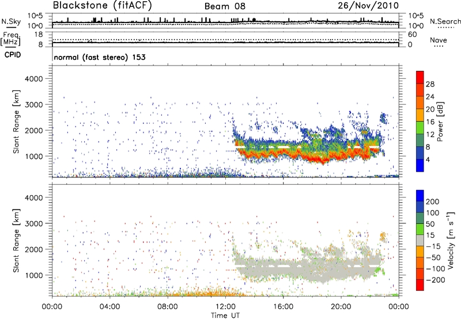
Task: Click the 'Power [dB]' colorbar label
Action: [x=440, y=121]
